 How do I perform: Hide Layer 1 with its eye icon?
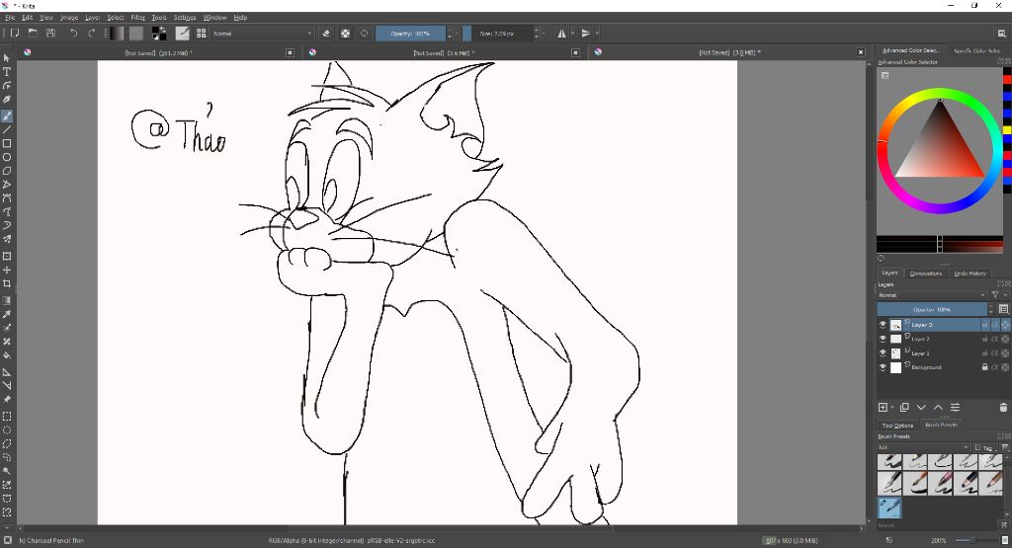(883, 353)
